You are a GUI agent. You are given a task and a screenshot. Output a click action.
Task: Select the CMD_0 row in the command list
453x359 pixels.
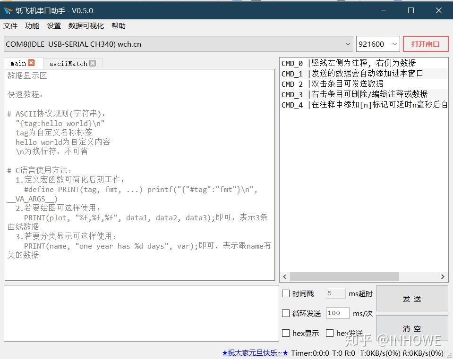(x=364, y=63)
